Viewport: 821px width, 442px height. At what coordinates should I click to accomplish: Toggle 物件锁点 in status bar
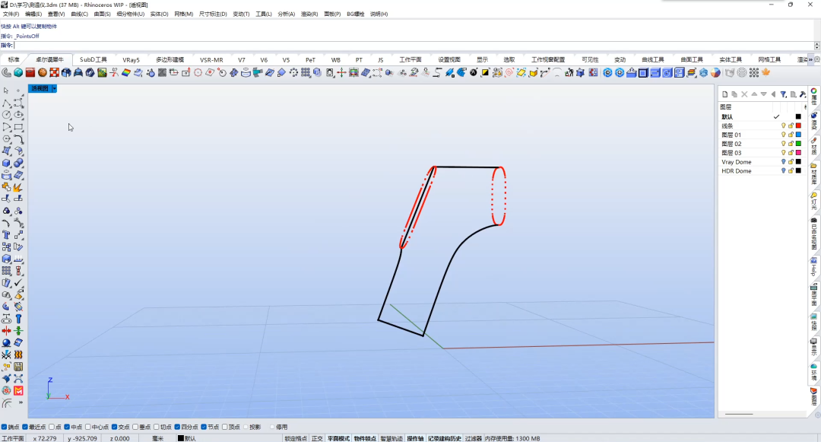point(365,438)
